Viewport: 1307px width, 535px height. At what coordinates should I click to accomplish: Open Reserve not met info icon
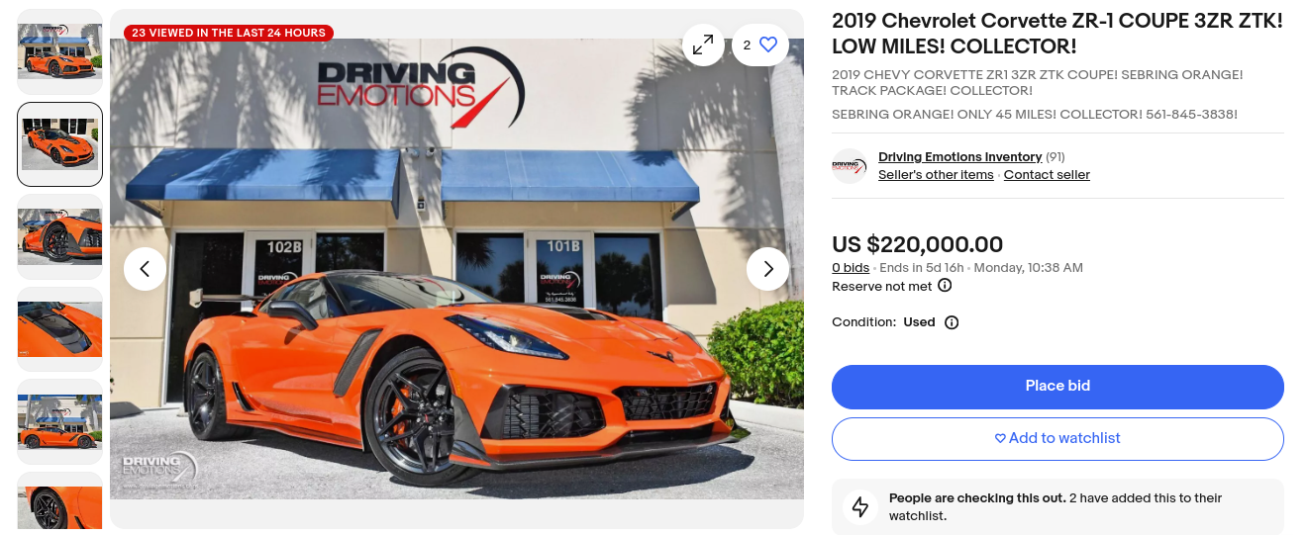pyautogui.click(x=945, y=286)
